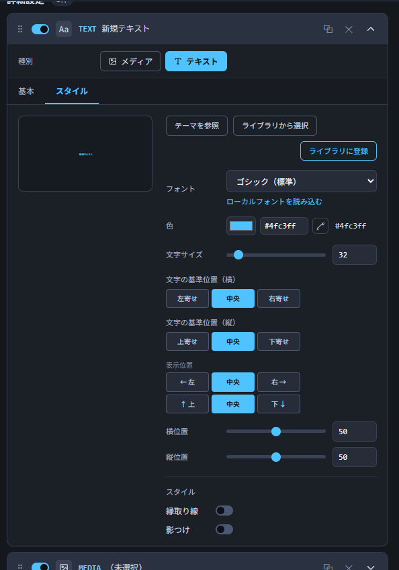The image size is (399, 570).
Task: Click the 文字サイズ value field 32
Action: pos(355,255)
